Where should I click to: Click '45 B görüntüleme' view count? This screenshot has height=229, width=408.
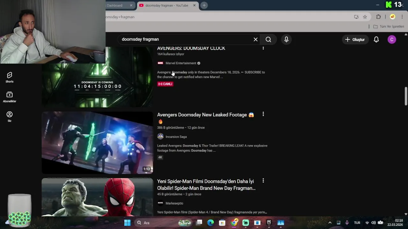pyautogui.click(x=170, y=194)
